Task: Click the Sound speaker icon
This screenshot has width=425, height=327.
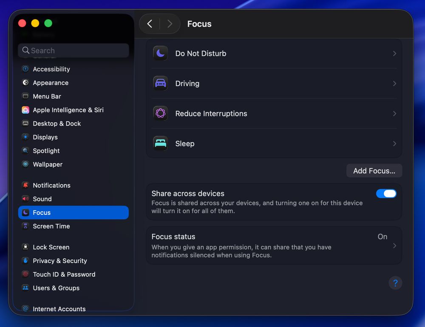Action: [25, 199]
